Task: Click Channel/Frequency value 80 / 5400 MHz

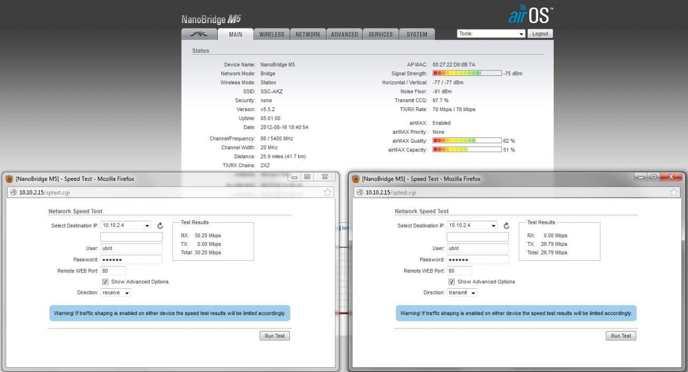Action: pos(277,138)
